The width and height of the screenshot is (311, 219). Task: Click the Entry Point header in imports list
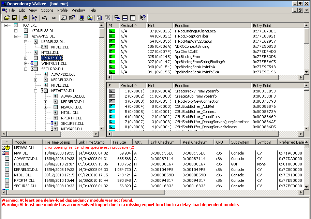[262, 26]
